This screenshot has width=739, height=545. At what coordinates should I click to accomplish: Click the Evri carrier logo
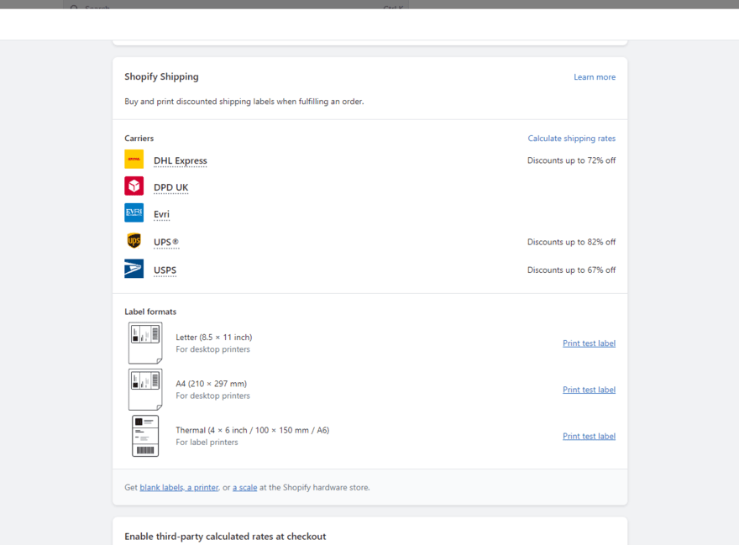134,212
